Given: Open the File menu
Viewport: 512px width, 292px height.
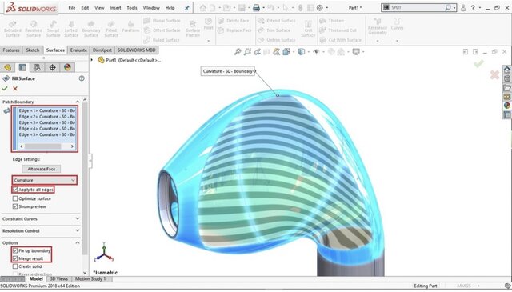Looking at the screenshot, I should (x=71, y=8).
